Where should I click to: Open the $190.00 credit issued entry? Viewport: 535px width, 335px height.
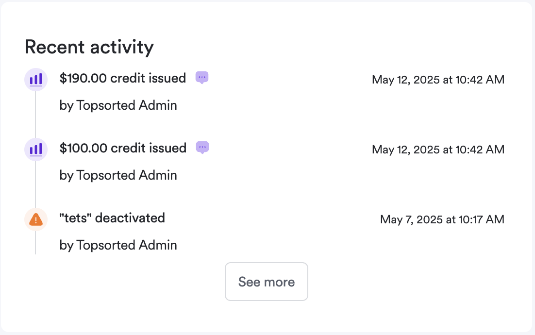tap(122, 78)
